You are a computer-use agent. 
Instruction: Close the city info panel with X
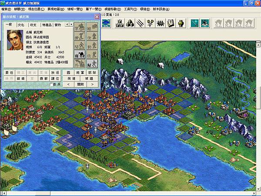coord(97,17)
